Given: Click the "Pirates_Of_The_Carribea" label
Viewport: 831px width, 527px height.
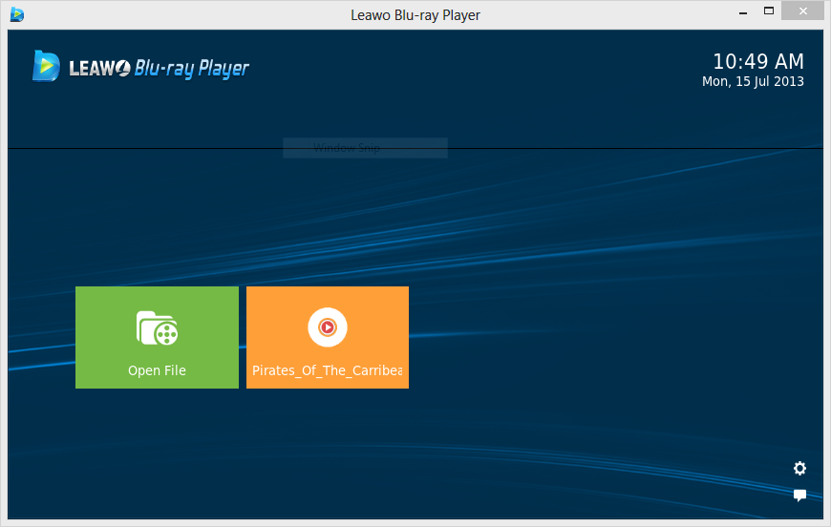Looking at the screenshot, I should tap(327, 370).
